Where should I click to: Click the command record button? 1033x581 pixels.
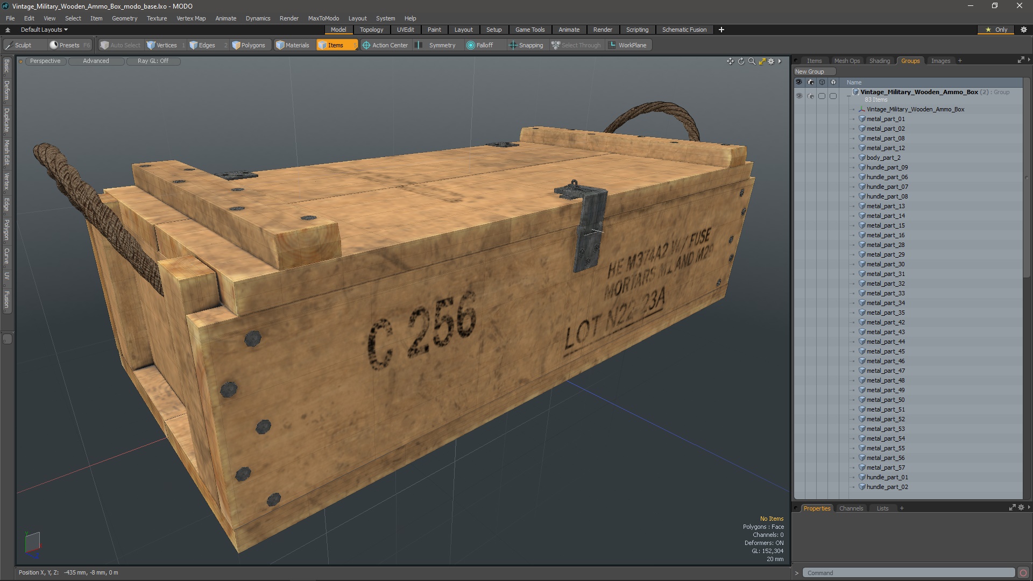click(1023, 573)
